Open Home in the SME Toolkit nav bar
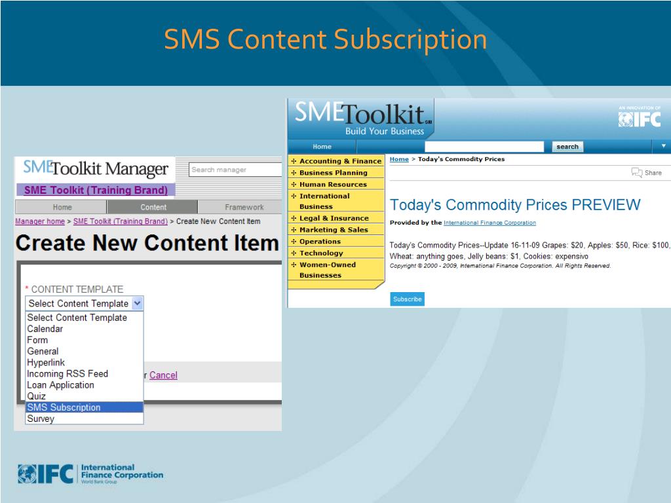This screenshot has height=503, width=671. coord(322,147)
